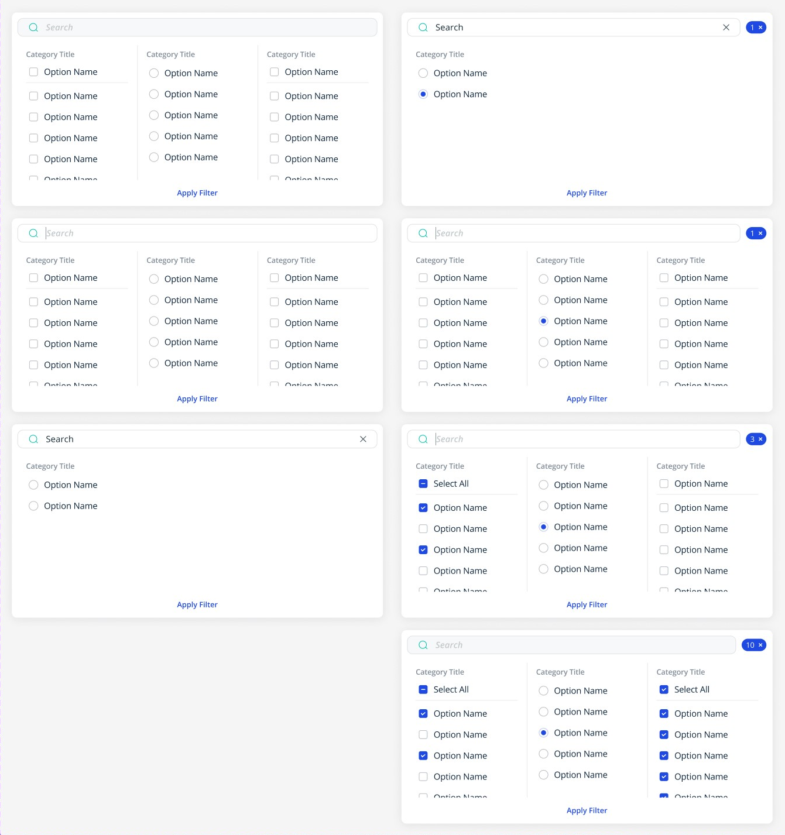Select the unselected radio under typed Search with 1 badge
Screen dimensions: 785x835
pyautogui.click(x=423, y=73)
